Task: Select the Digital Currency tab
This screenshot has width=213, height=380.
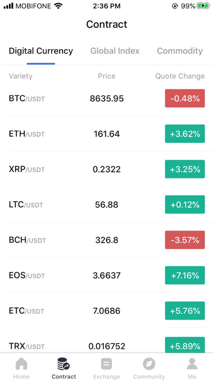Action: coord(41,51)
